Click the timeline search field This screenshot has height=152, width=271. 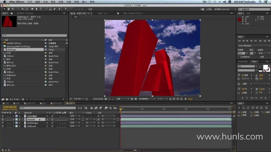click(47, 108)
